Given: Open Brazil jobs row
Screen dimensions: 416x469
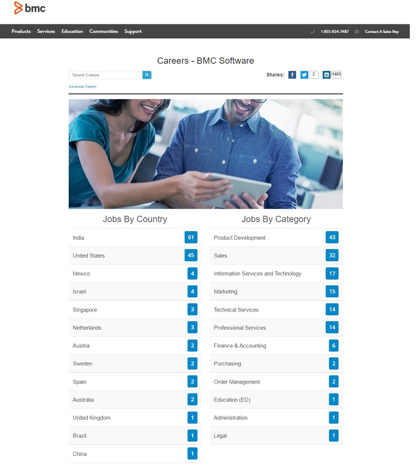Looking at the screenshot, I should [x=135, y=436].
